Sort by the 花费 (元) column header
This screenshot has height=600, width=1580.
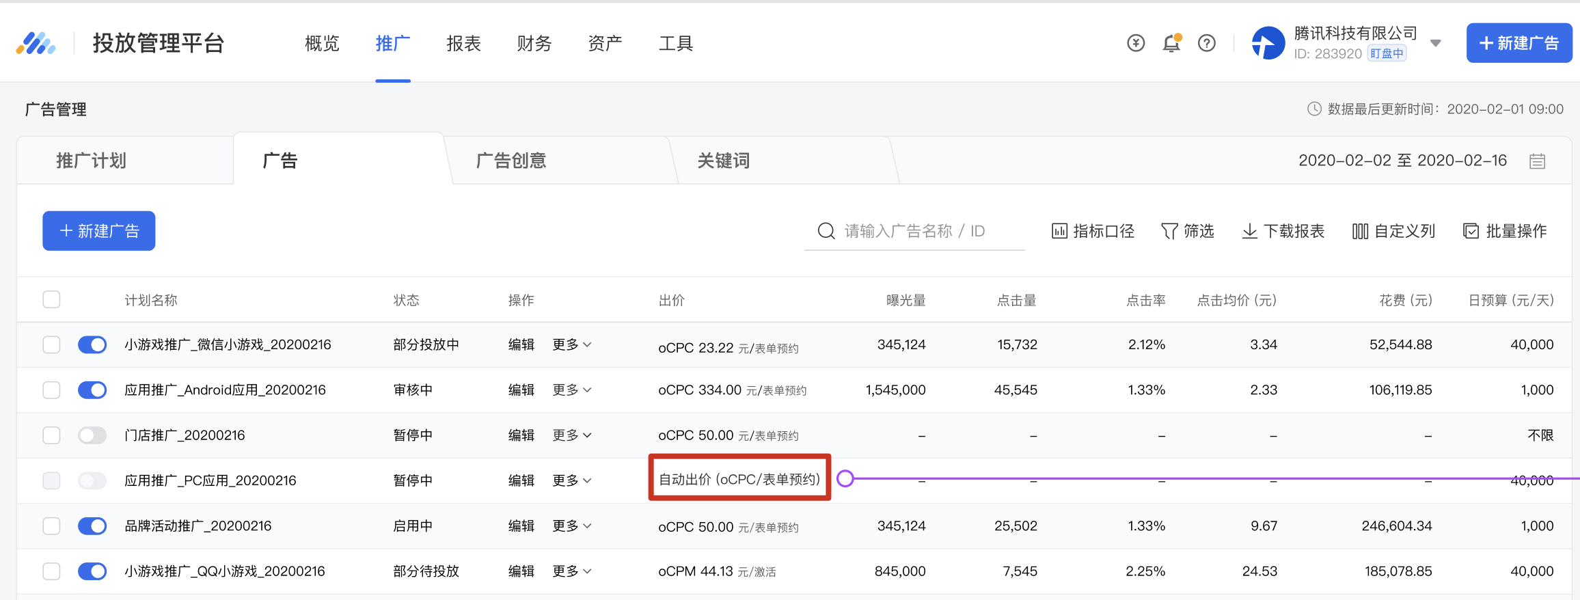[x=1406, y=300]
